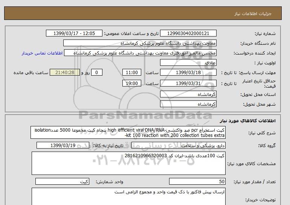
Task: Select the header title جزئیات اطلاعات نیاز
Action: click(253, 14)
